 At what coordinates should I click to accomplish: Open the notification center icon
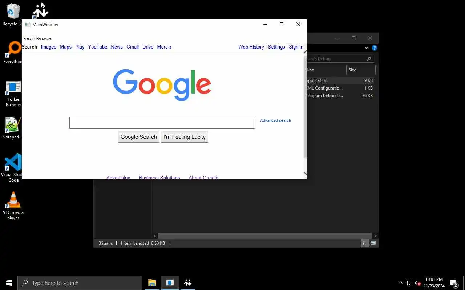[454, 283]
